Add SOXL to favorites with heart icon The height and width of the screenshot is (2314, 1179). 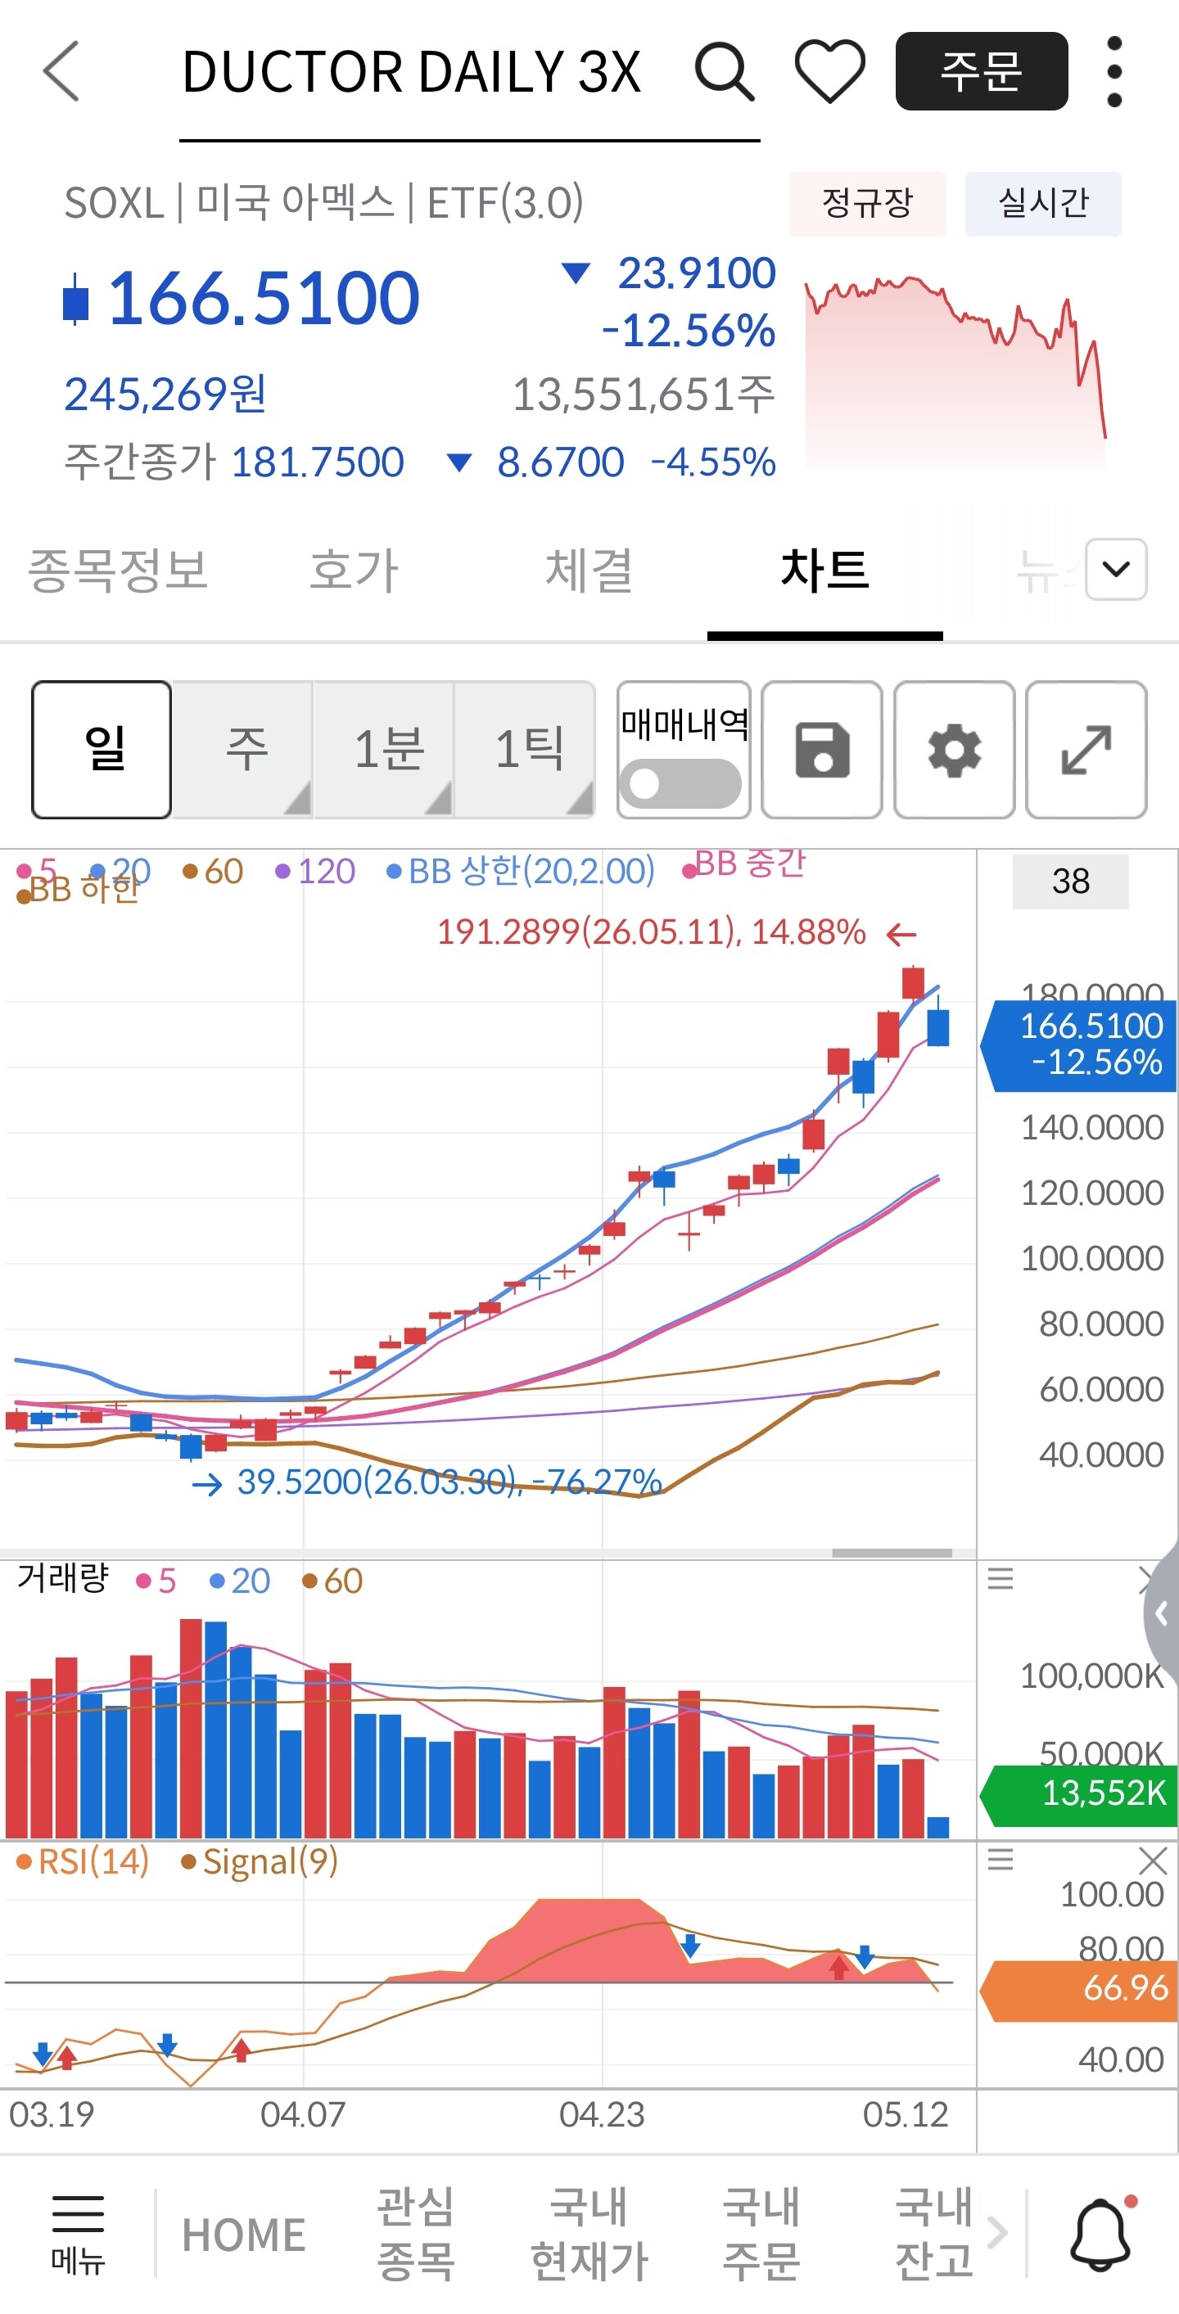830,72
